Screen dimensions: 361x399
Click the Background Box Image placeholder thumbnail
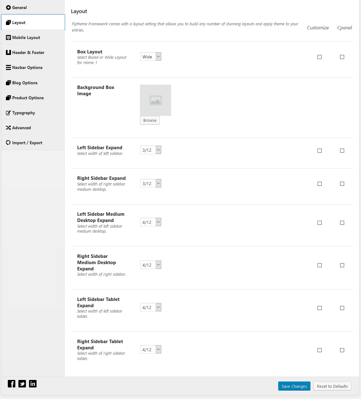156,100
